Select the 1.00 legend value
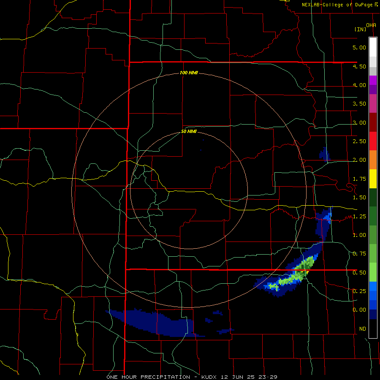The image size is (380, 380). click(359, 235)
